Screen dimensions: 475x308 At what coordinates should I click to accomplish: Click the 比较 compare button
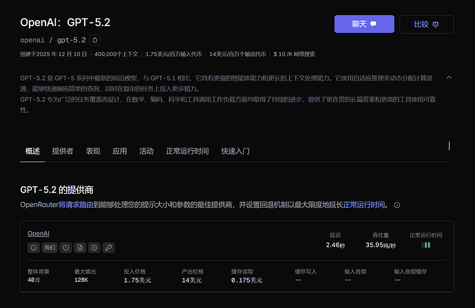[426, 24]
